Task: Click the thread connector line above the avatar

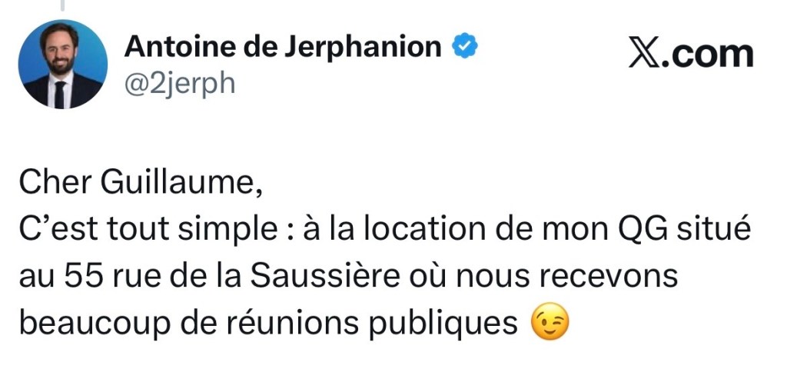Action: pyautogui.click(x=63, y=5)
